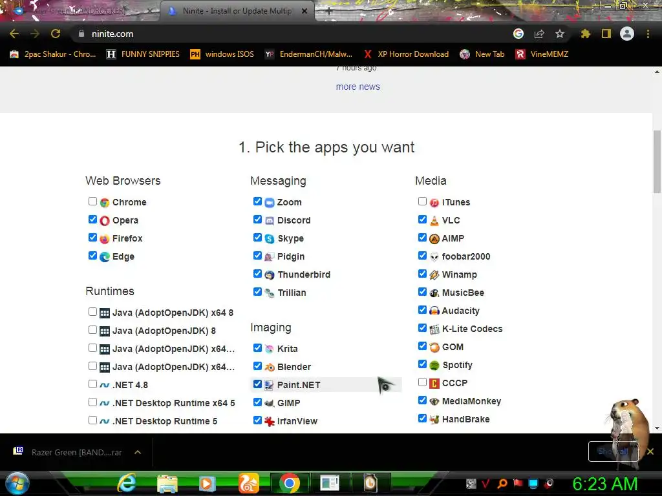
Task: Check the CCCP checkbox
Action: 422,382
